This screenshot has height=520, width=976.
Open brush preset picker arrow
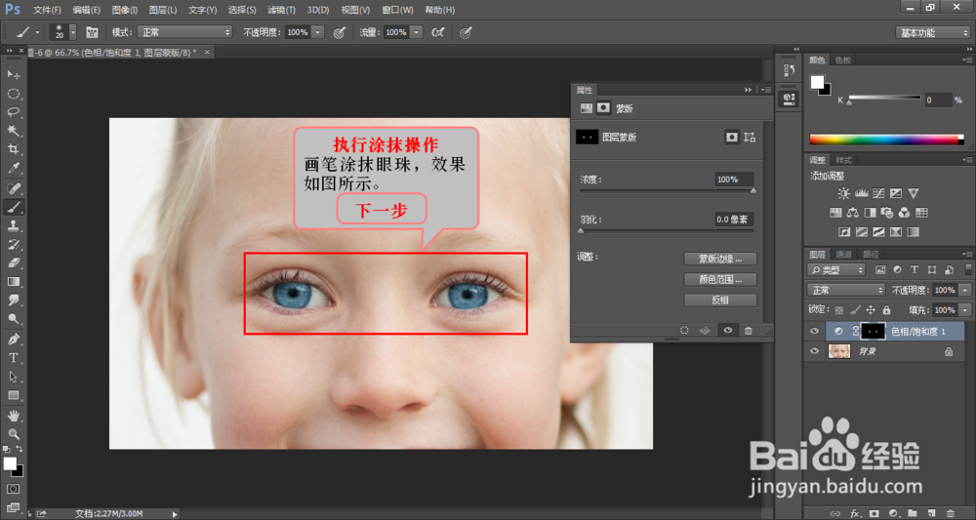tap(73, 32)
